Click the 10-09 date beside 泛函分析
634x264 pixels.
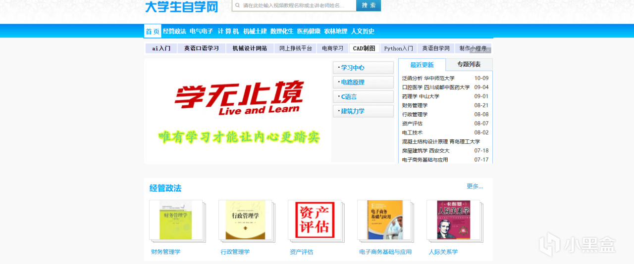(481, 78)
